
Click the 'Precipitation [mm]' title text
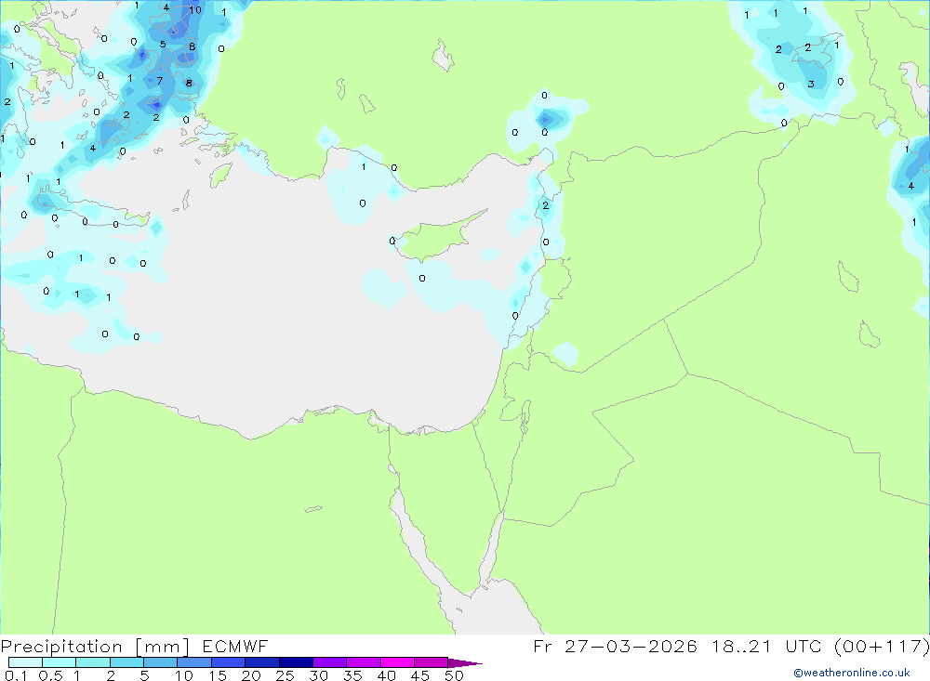95,647
